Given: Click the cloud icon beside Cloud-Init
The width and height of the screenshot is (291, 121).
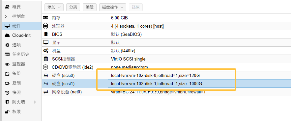Looking at the screenshot, I should [x=7, y=36].
